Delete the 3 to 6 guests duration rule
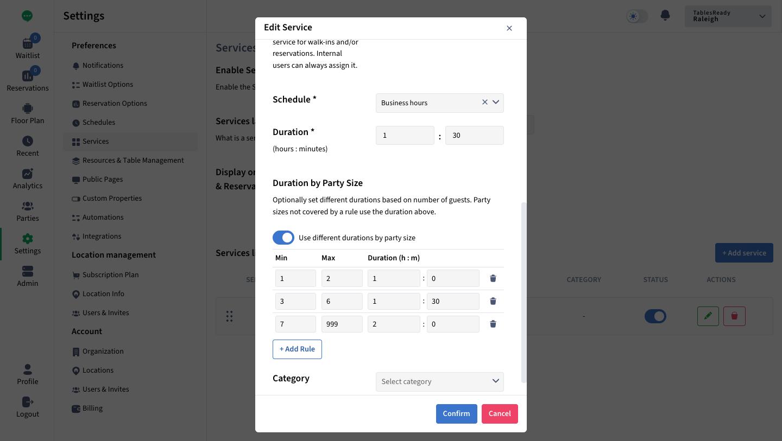 493,301
